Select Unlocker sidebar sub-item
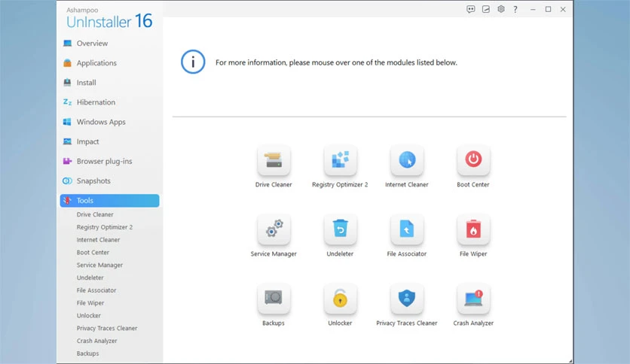The height and width of the screenshot is (364, 630). click(x=89, y=316)
